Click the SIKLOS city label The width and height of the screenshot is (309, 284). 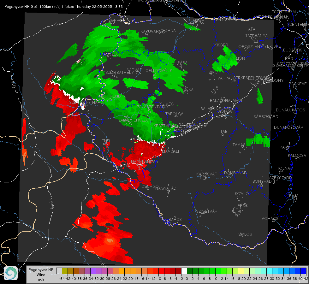245,234
